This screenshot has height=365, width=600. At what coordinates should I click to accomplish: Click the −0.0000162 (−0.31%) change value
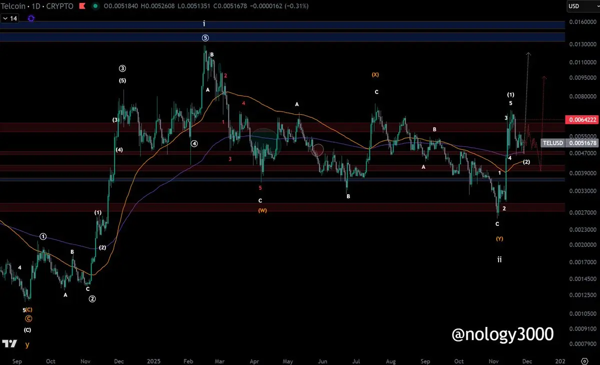point(280,6)
